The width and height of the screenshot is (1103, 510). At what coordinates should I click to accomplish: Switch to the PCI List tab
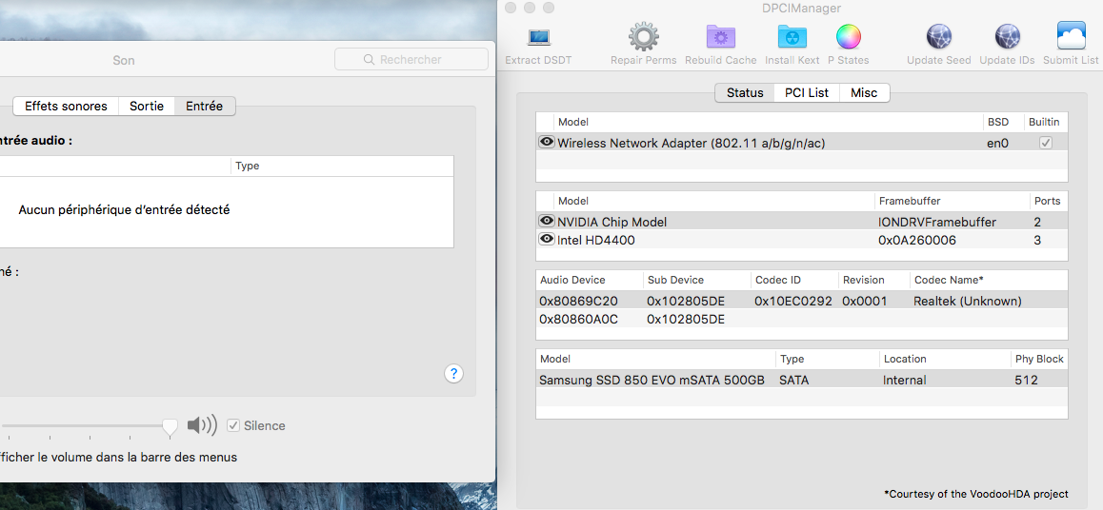[x=806, y=92]
